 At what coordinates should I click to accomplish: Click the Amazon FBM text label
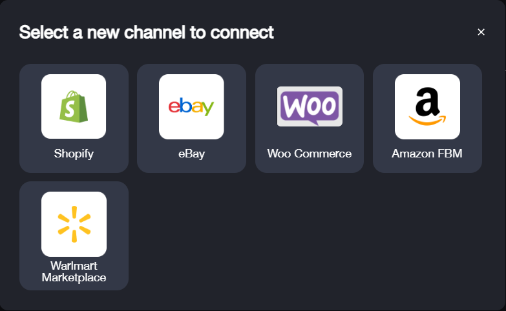coord(427,154)
